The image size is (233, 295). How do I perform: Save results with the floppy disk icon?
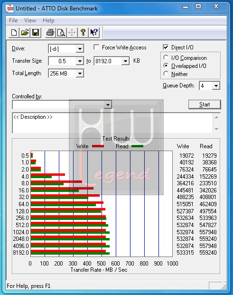coord(36,32)
